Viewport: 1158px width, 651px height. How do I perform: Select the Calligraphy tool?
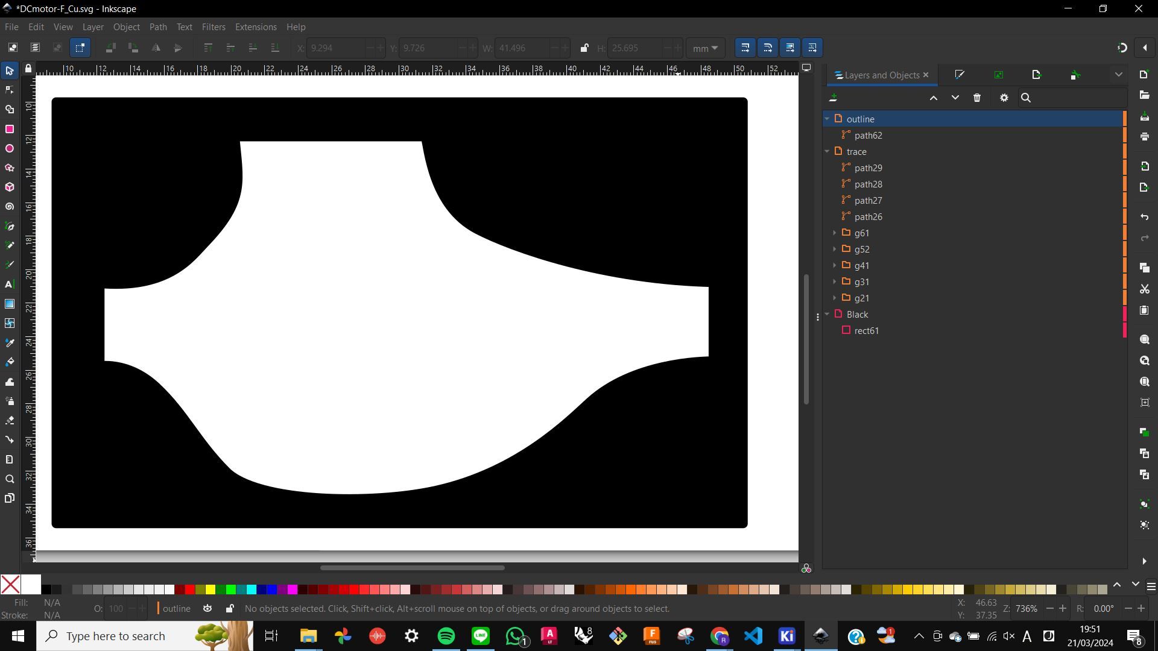[10, 265]
